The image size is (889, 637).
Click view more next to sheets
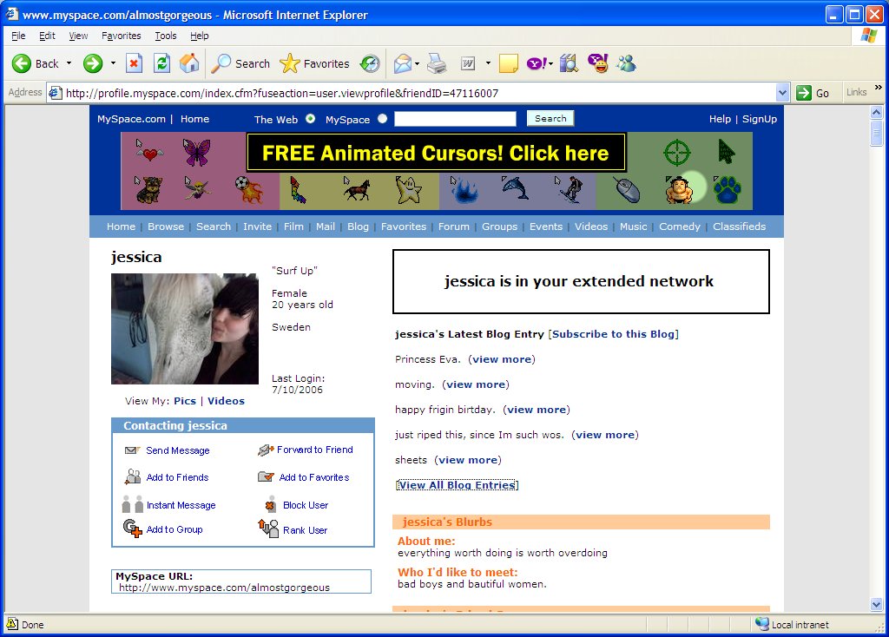tap(468, 460)
